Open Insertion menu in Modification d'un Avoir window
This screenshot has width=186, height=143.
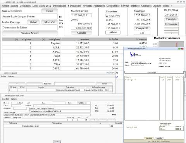6,99
